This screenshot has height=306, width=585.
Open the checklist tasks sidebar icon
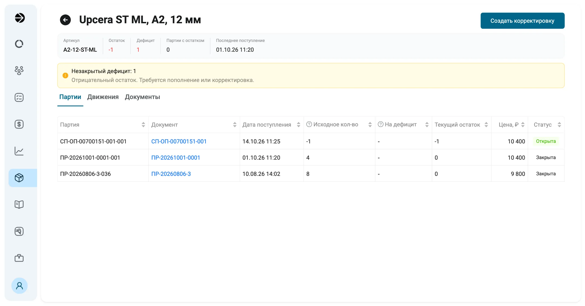19,97
